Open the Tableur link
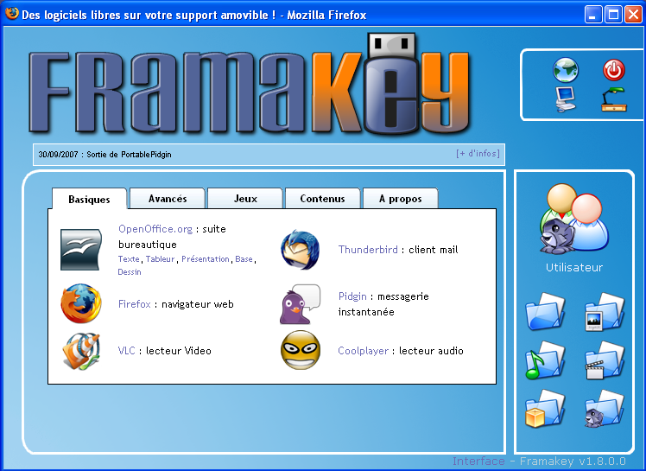Image resolution: width=646 pixels, height=471 pixels. [x=161, y=259]
